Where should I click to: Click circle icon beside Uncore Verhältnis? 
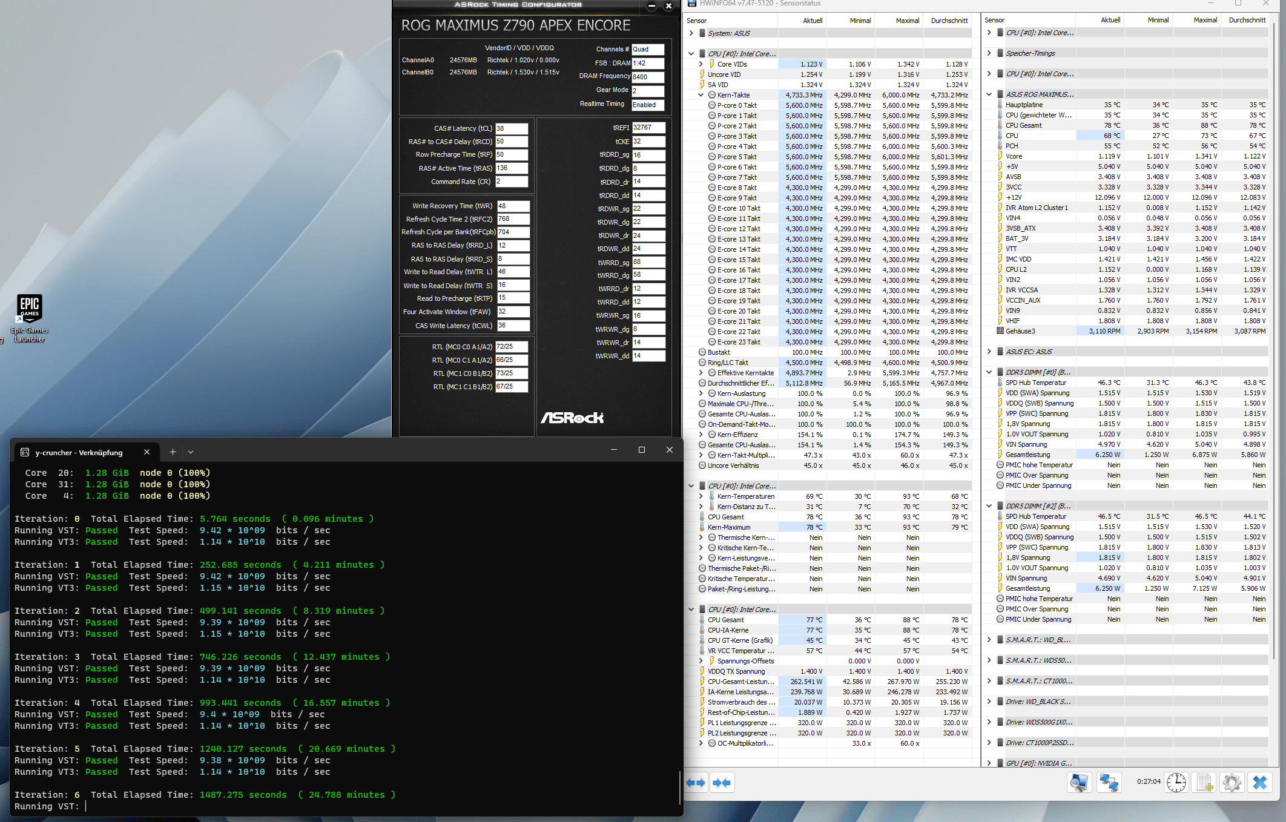tap(702, 465)
